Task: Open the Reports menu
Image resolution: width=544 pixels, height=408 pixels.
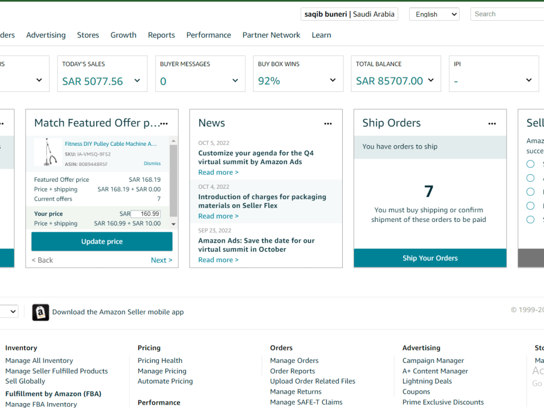Action: coord(162,35)
